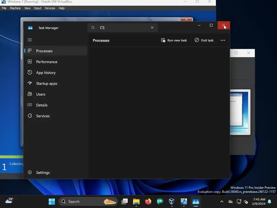Open the Users page
Image resolution: width=277 pixels, height=208 pixels.
[x=56, y=94]
